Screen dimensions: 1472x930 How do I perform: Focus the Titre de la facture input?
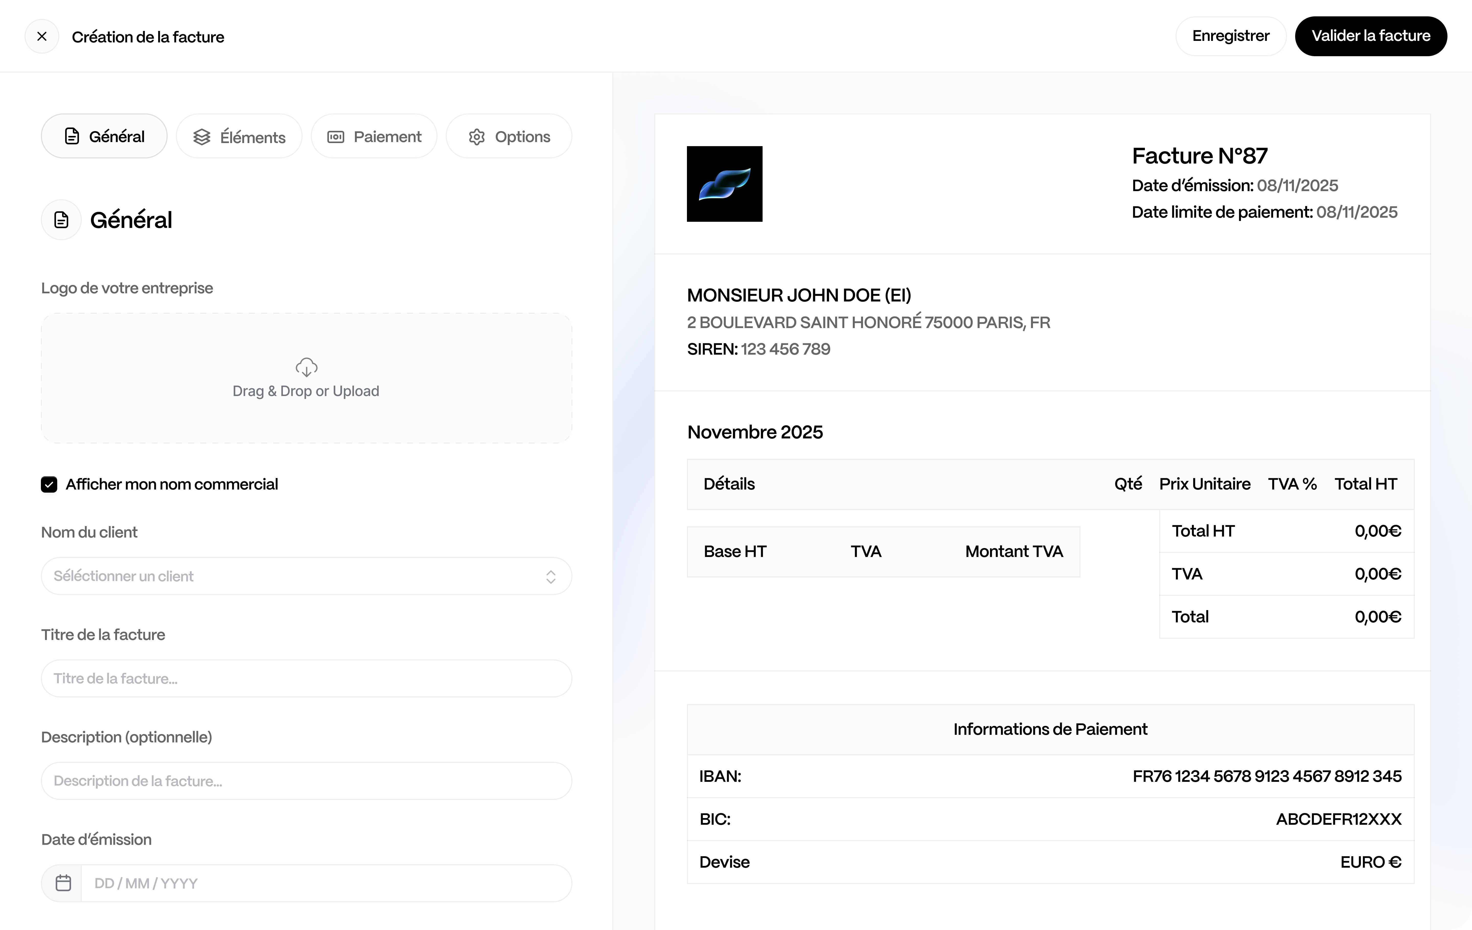(x=306, y=679)
